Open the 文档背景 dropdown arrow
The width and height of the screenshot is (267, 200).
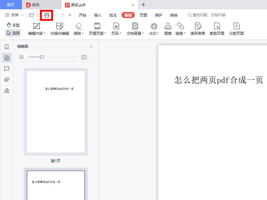(143, 33)
